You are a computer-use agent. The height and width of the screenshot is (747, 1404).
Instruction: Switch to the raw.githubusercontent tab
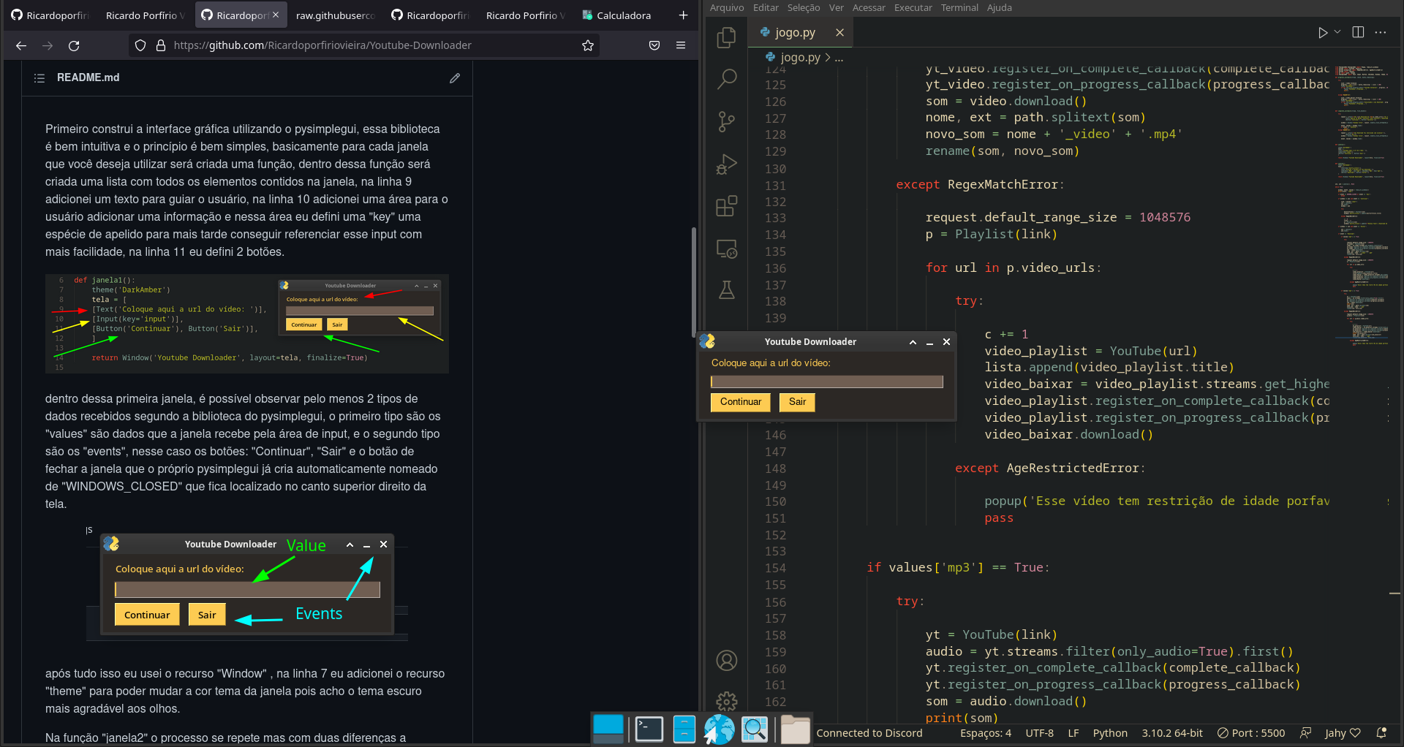coord(335,15)
